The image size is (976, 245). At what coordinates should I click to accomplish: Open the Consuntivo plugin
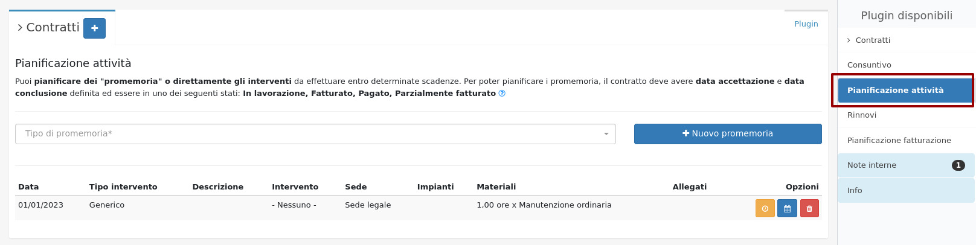coord(869,65)
